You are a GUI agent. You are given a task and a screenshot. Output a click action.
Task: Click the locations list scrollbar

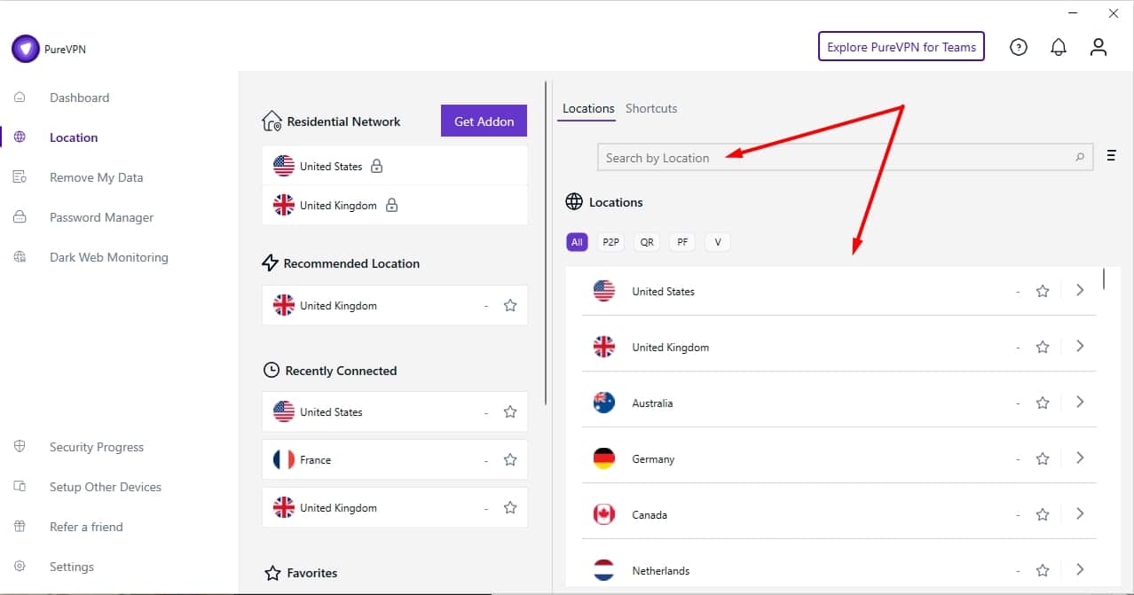pyautogui.click(x=1104, y=278)
